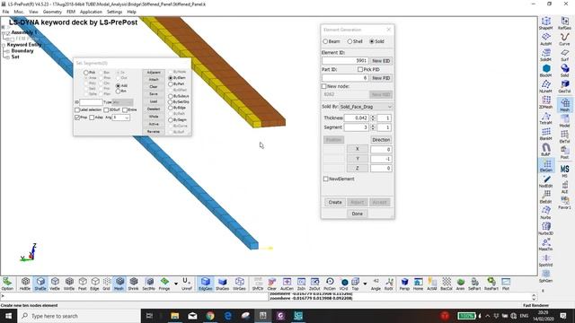Click the Segment spinner arrows
Image resolution: width=575 pixels, height=323 pixels.
pos(373,127)
